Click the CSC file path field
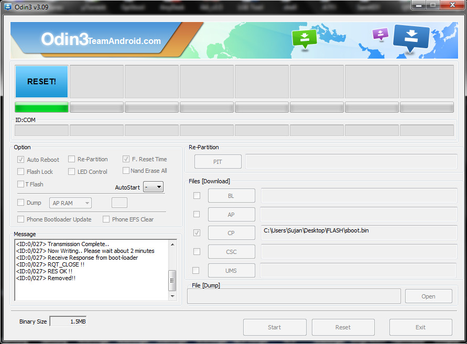Screen dimensions: 467x344 point(359,252)
